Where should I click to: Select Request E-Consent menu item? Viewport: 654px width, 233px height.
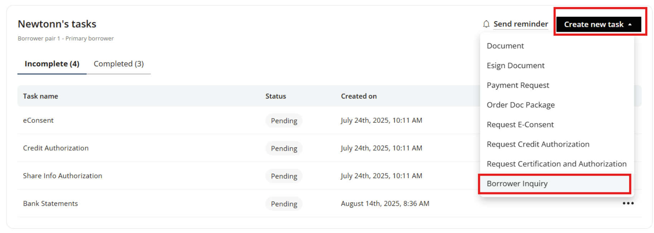[x=520, y=125]
